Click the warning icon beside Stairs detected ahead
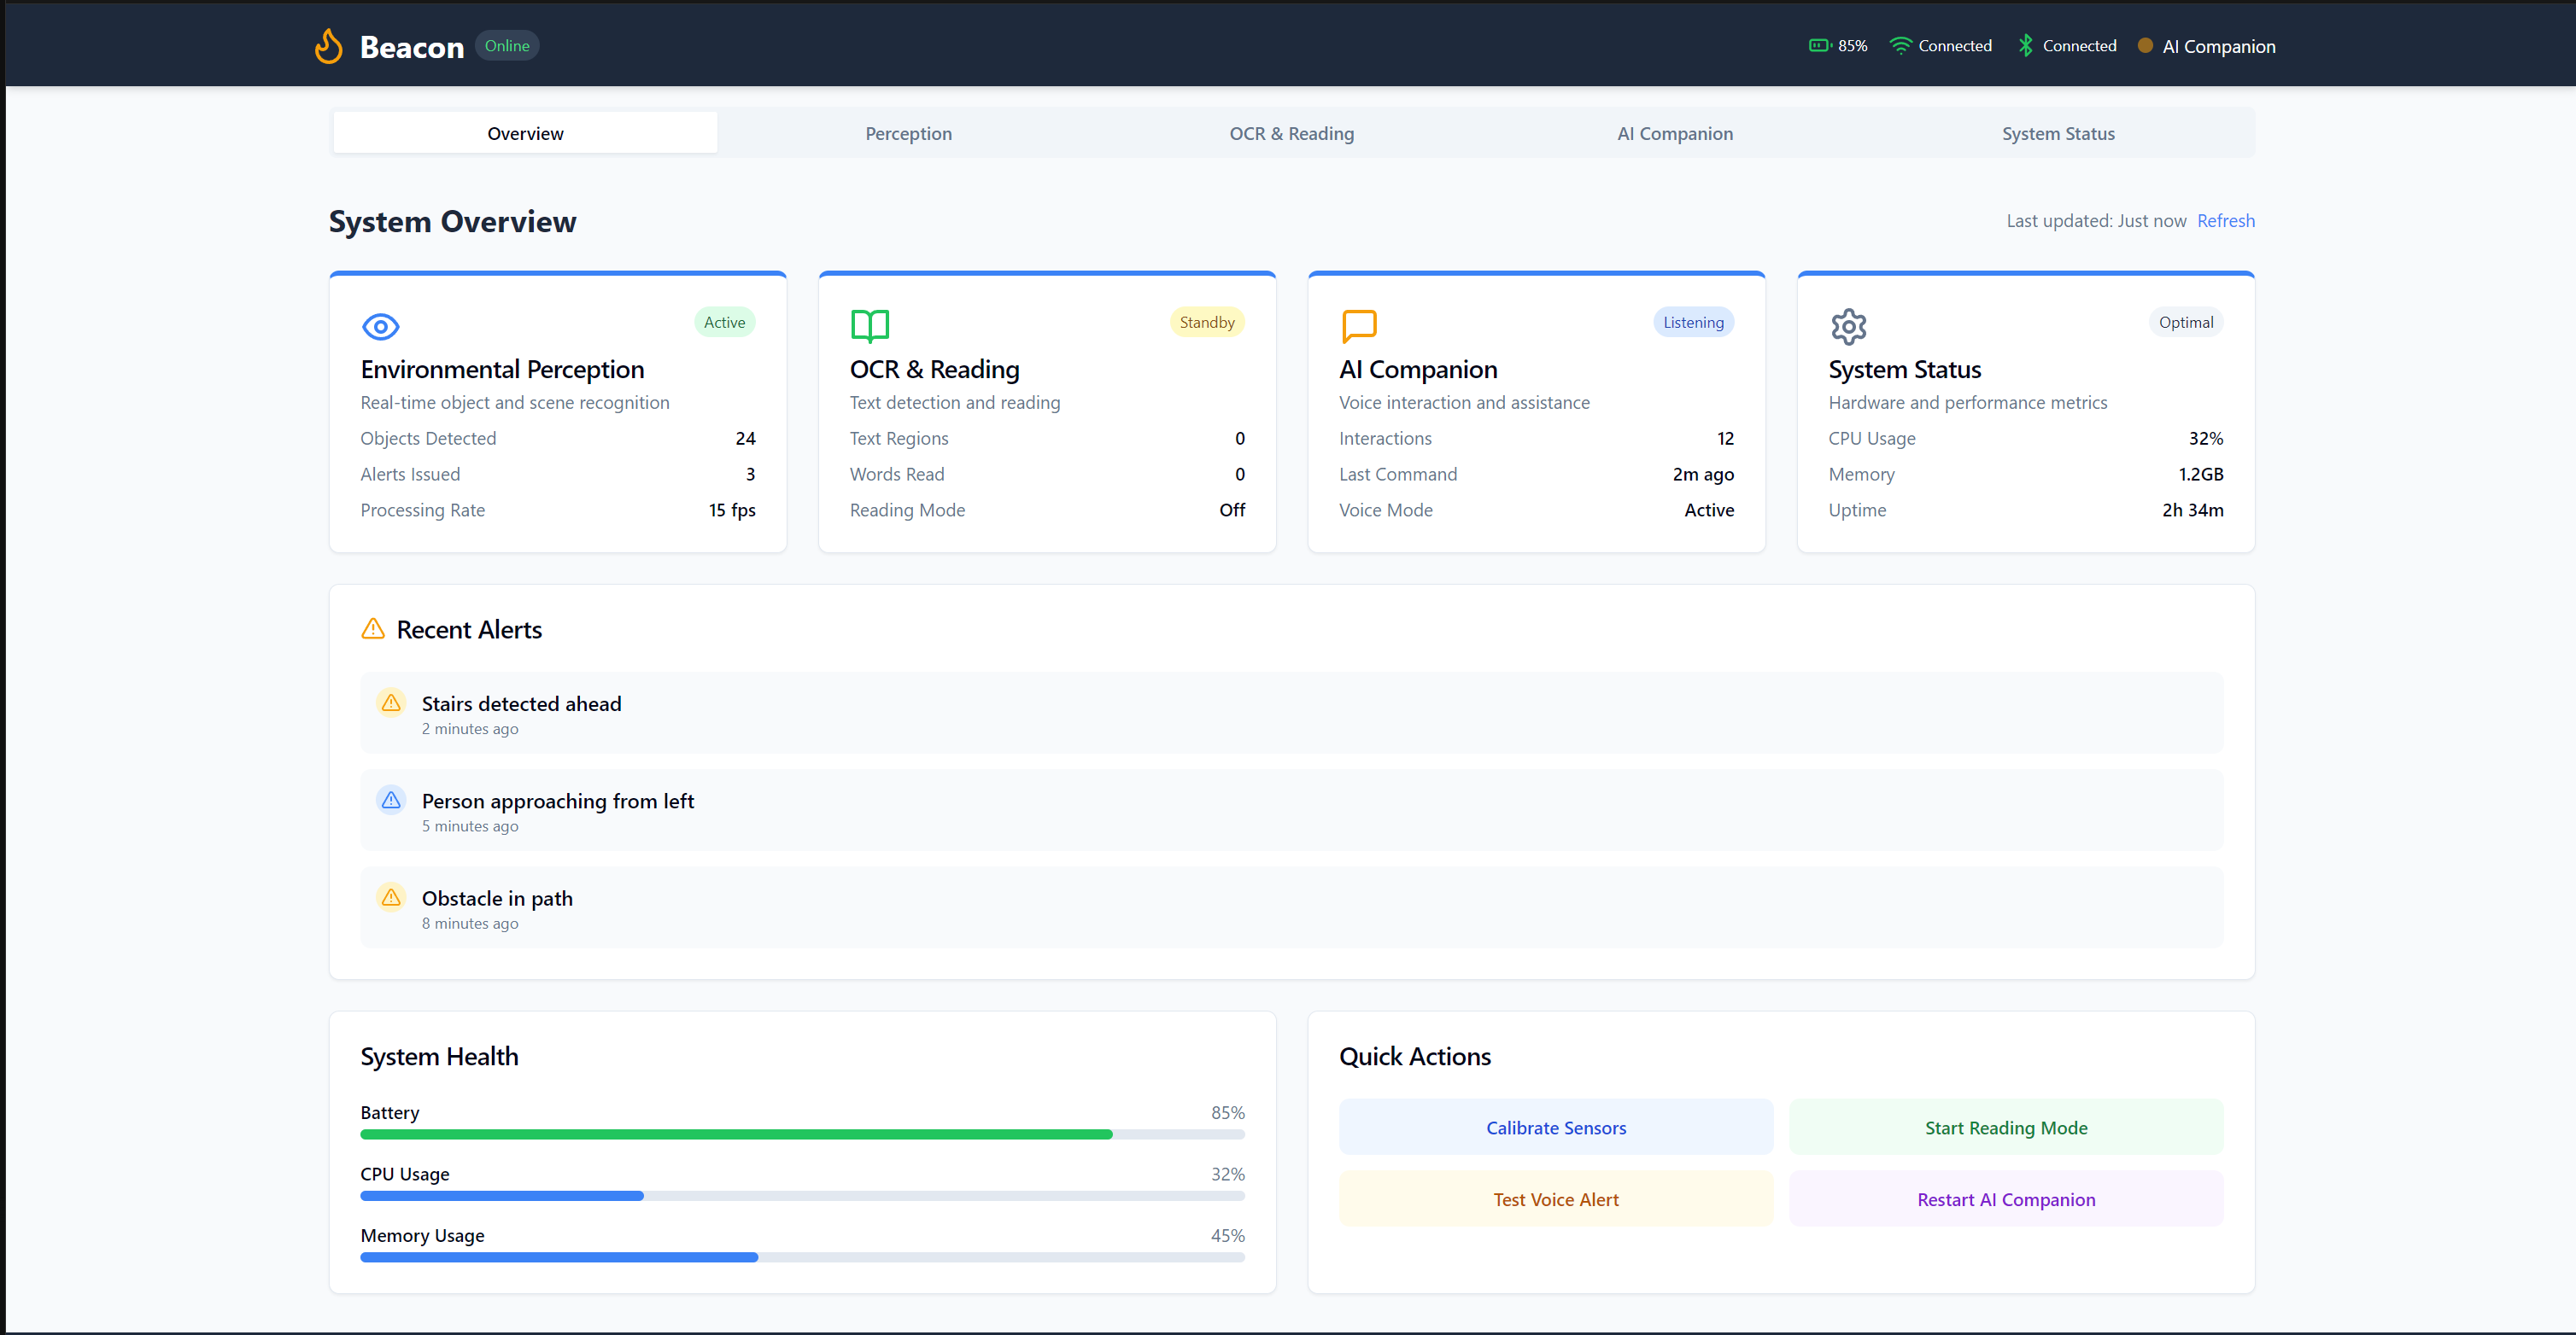 coord(391,702)
